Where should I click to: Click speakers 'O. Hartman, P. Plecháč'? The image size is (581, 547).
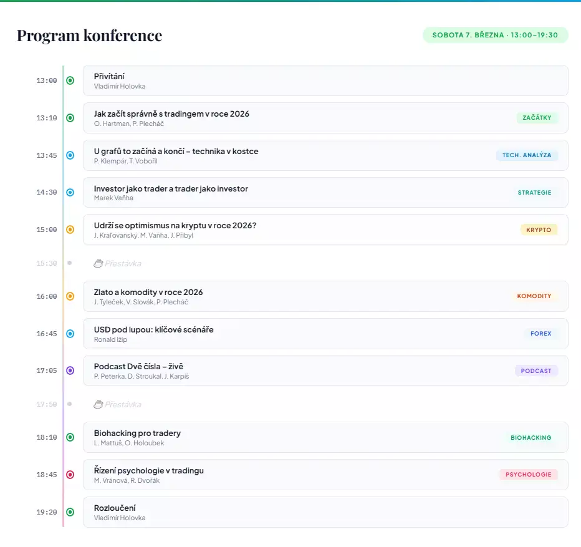point(129,124)
